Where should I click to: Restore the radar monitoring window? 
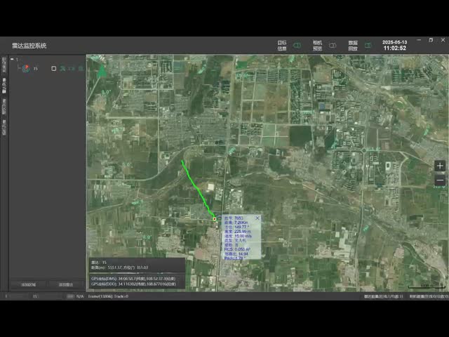431,40
